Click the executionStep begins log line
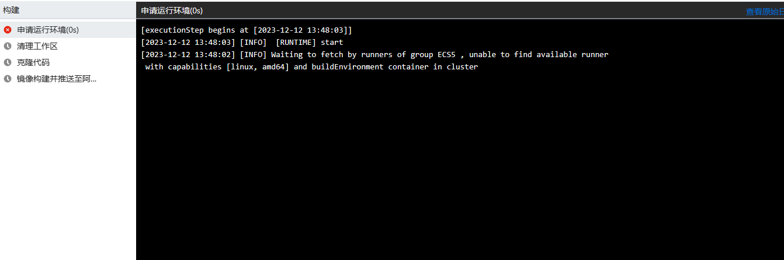 (247, 30)
